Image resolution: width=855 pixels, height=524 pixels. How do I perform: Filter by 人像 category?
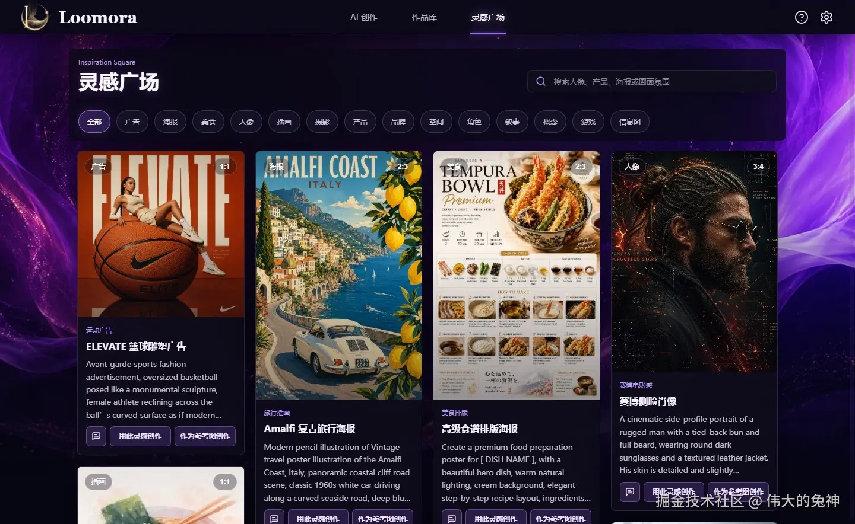[246, 122]
